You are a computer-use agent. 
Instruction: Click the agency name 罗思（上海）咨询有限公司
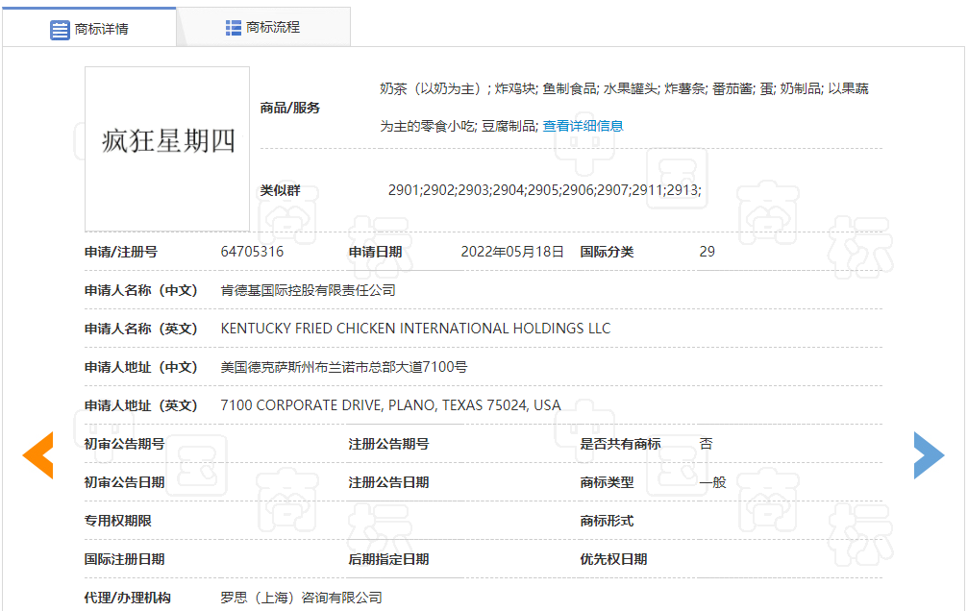[x=301, y=598]
